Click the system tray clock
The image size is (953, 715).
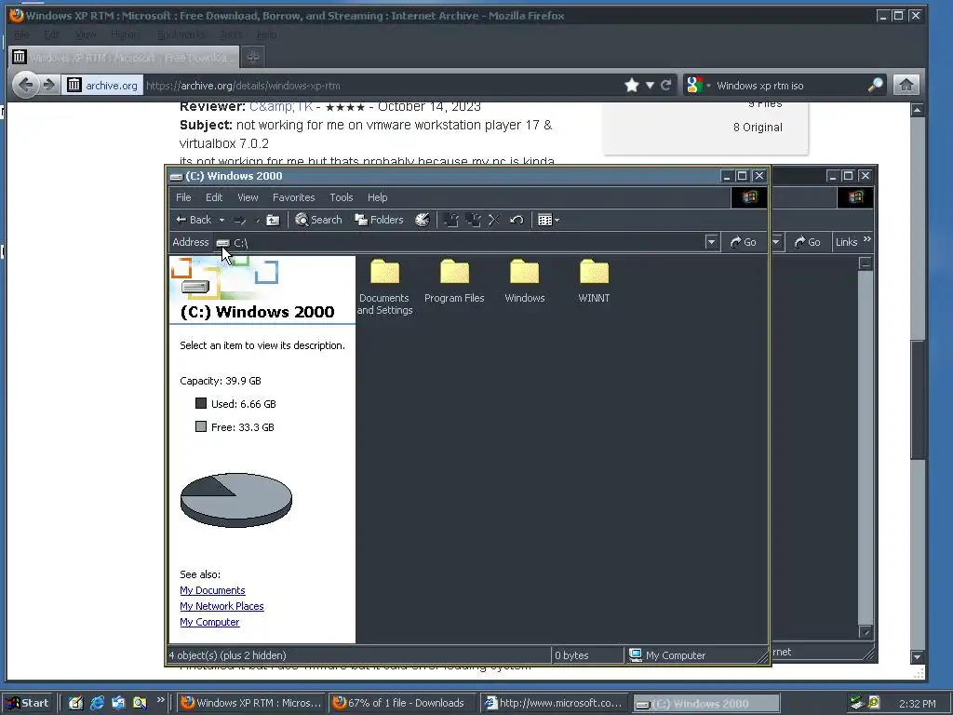click(x=917, y=704)
